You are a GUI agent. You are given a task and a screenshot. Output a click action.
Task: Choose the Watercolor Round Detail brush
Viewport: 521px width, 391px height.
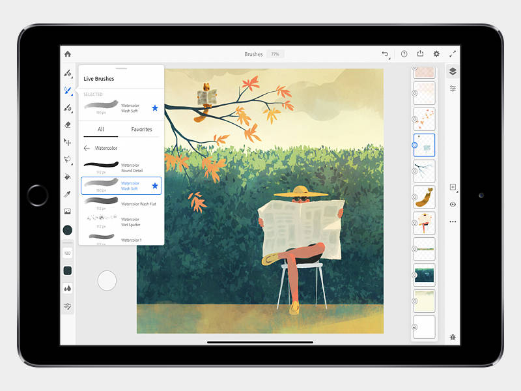click(120, 167)
